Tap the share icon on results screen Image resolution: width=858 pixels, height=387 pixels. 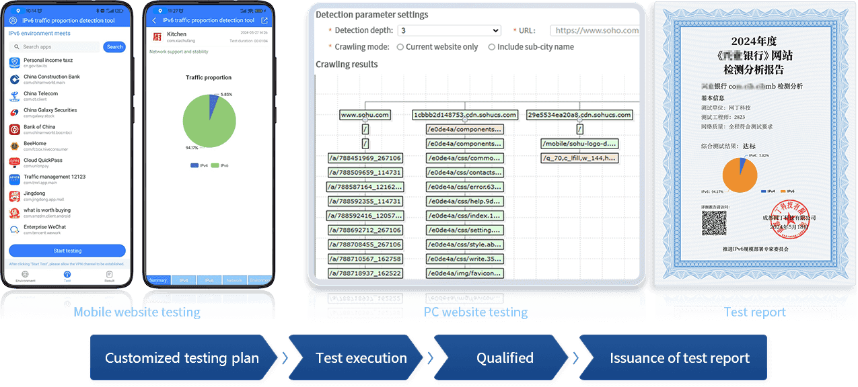264,21
